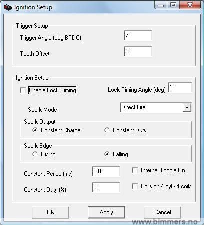Check Coils on 4 cyl - 4 coils
The image size is (204, 225).
[x=135, y=186]
